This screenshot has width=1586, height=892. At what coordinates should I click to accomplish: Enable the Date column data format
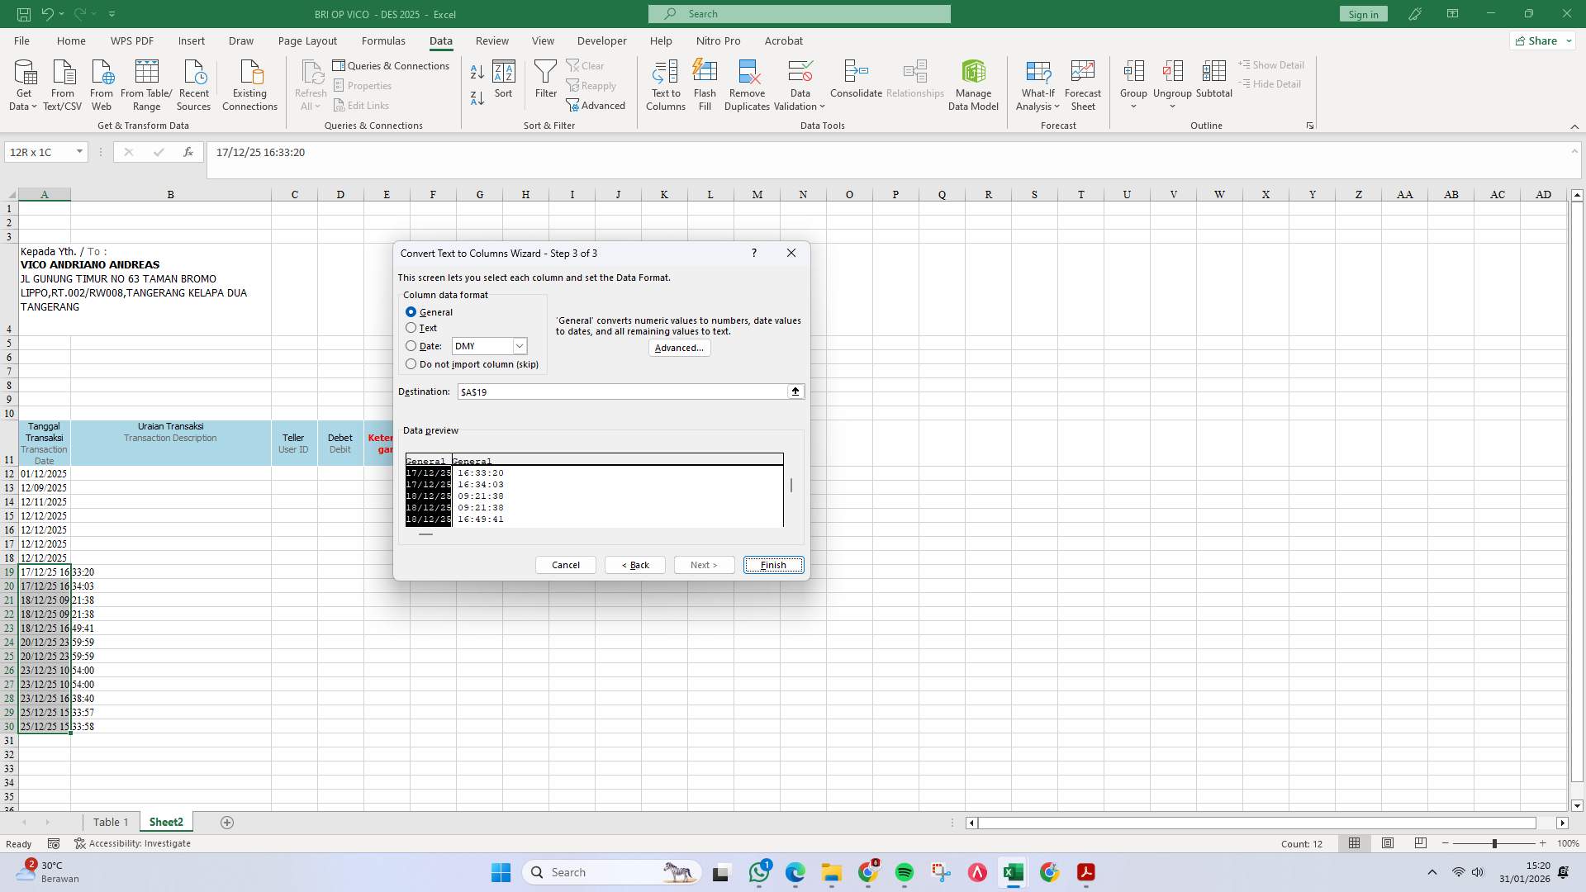pos(411,346)
